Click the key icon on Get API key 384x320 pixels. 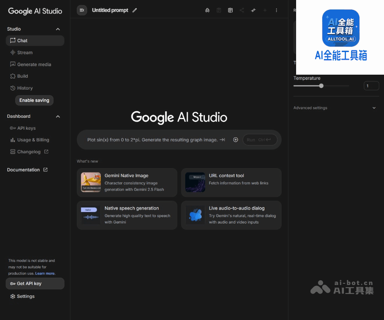click(x=13, y=283)
